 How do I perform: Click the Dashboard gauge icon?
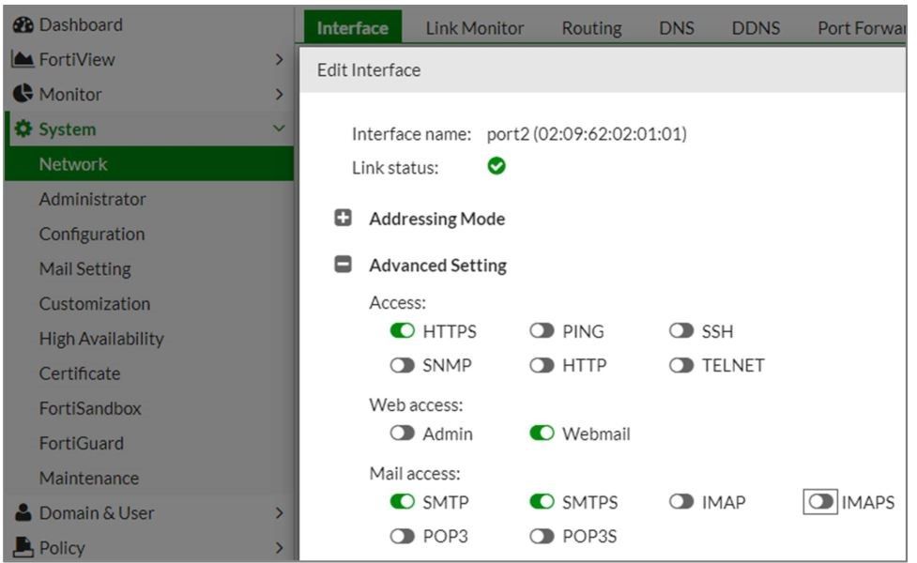23,25
